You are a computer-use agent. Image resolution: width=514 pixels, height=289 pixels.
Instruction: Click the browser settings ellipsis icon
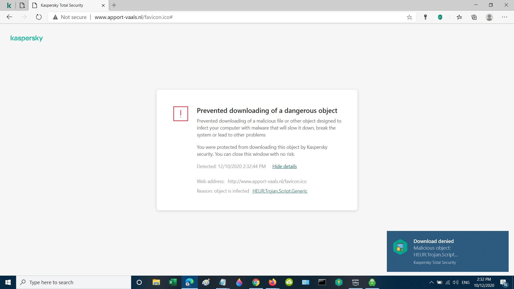point(504,17)
